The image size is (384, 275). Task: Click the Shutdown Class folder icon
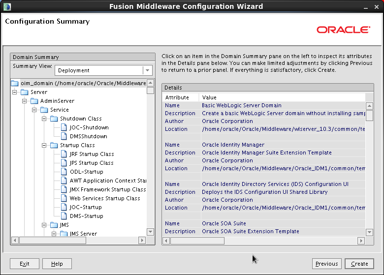pos(54,119)
